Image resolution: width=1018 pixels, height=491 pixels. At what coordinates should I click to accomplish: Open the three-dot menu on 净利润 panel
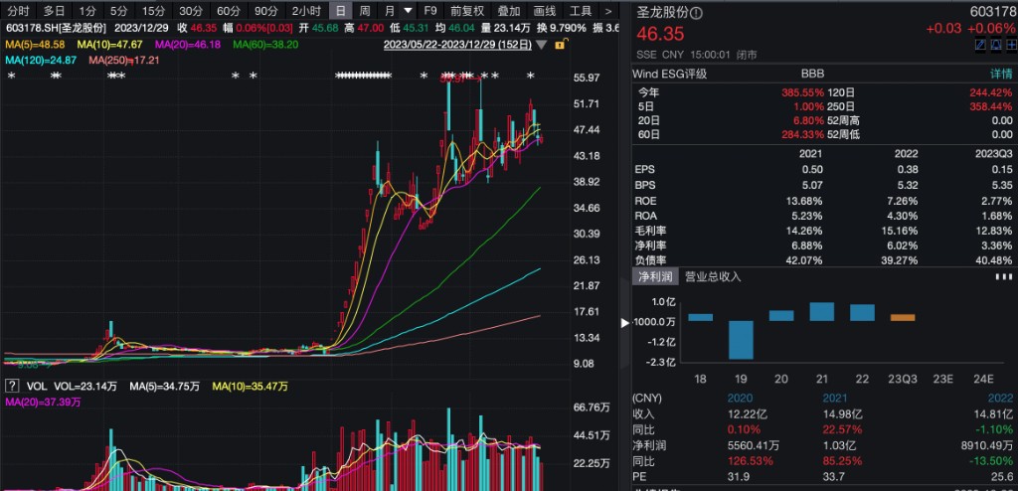tap(1003, 276)
